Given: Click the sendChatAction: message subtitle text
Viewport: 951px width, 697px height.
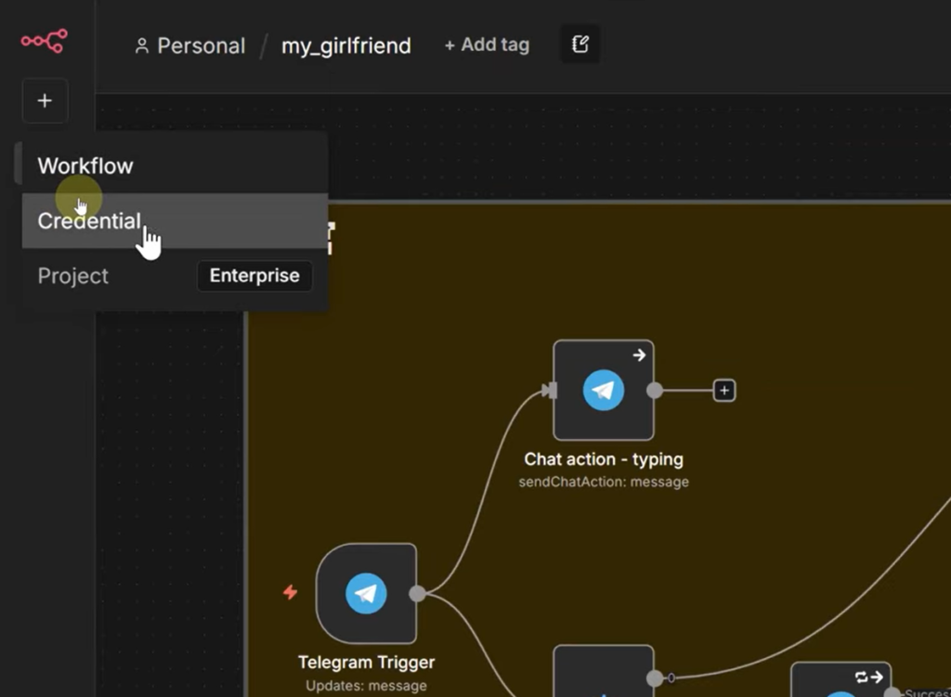Looking at the screenshot, I should (x=604, y=482).
